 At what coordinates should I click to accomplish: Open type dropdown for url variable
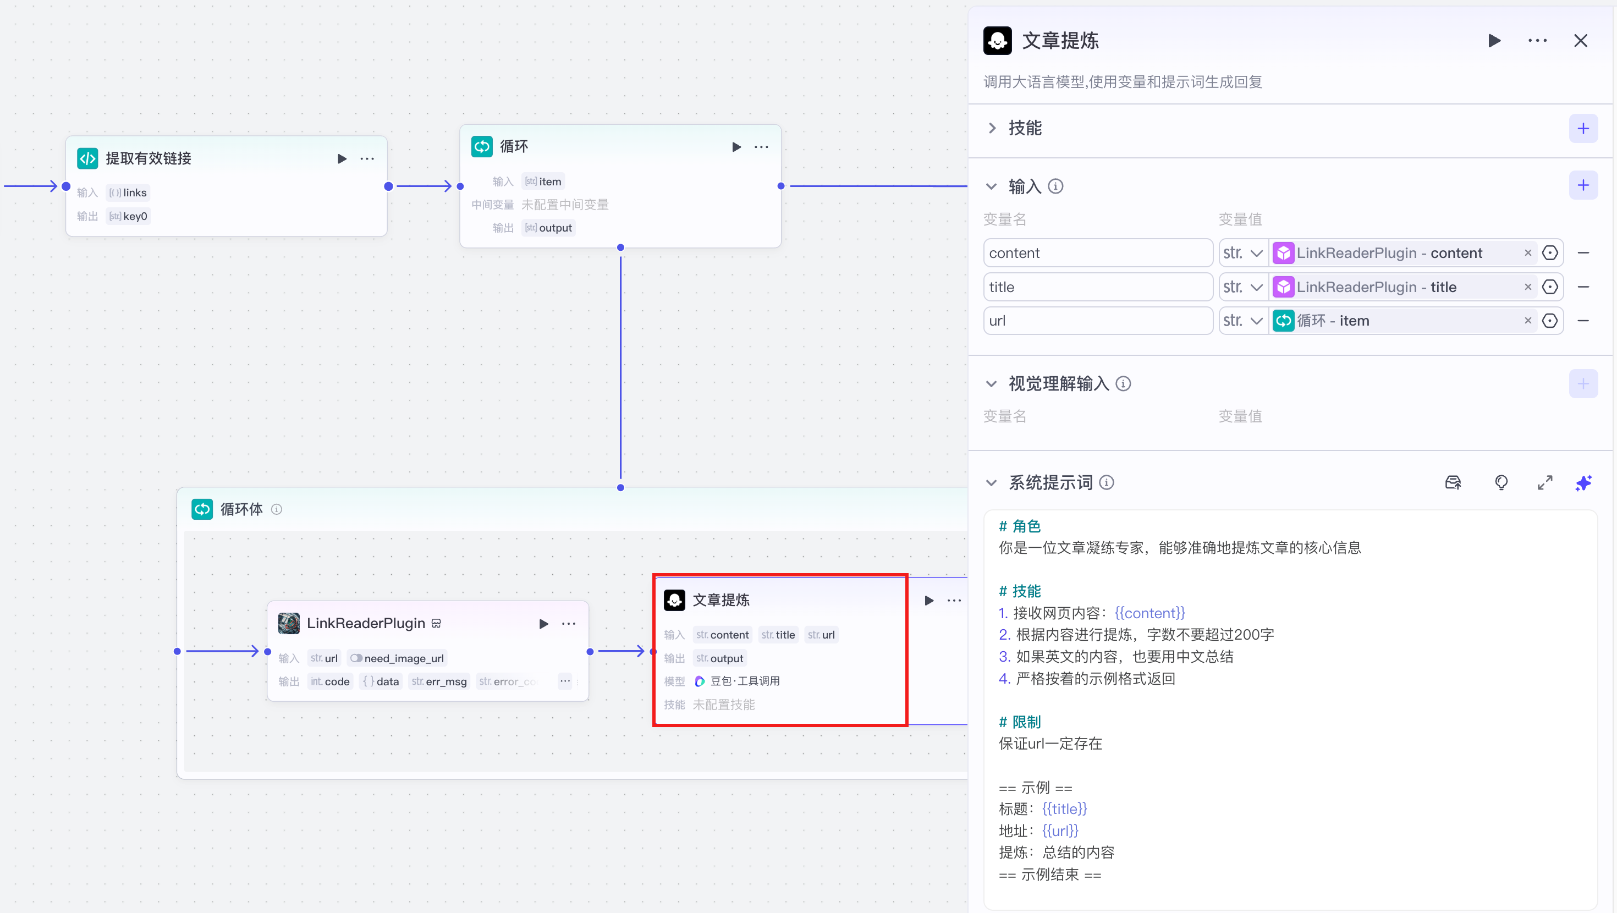coord(1243,321)
